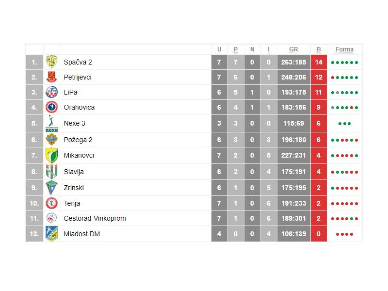The image size is (388, 291).
Task: Click the Mladost DM club crest
Action: [51, 234]
